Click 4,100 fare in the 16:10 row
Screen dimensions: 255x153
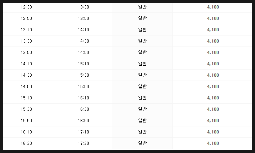click(x=213, y=132)
